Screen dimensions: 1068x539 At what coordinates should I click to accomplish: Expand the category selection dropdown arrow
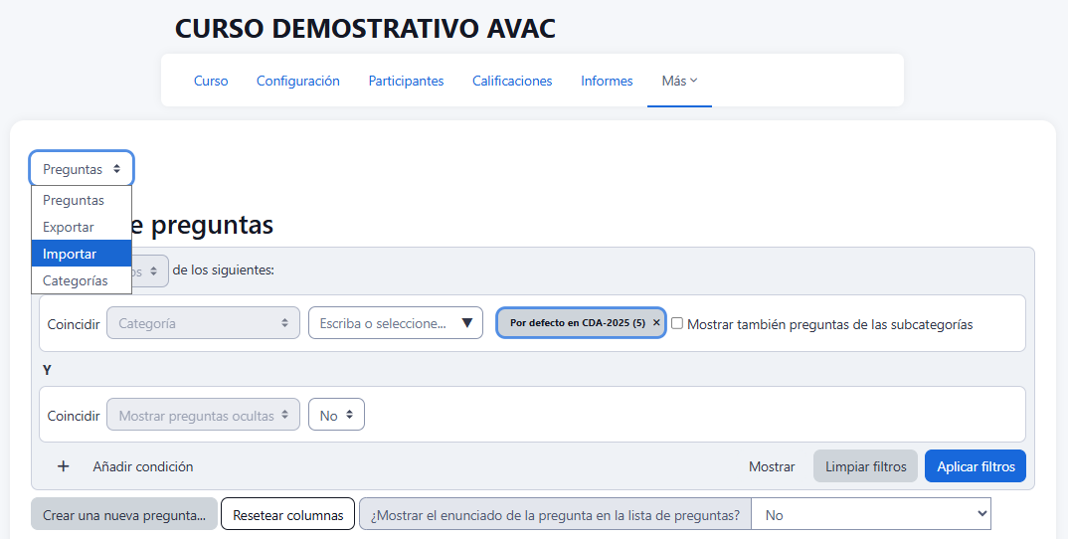click(466, 323)
